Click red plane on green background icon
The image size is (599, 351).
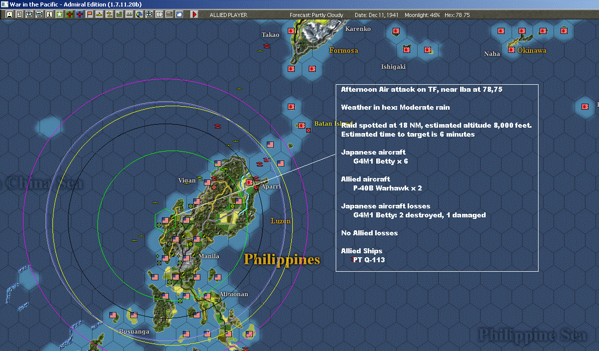coord(69,14)
